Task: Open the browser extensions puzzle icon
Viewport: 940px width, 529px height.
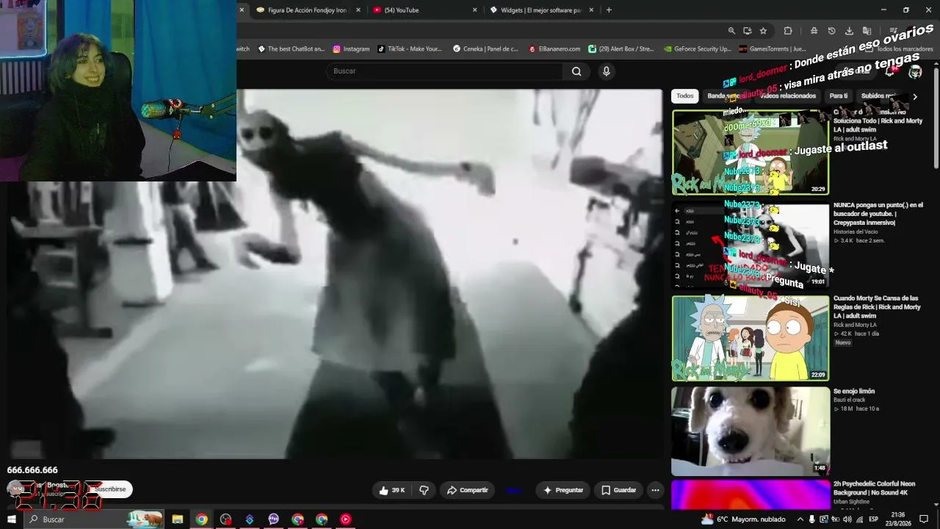Action: pos(788,31)
